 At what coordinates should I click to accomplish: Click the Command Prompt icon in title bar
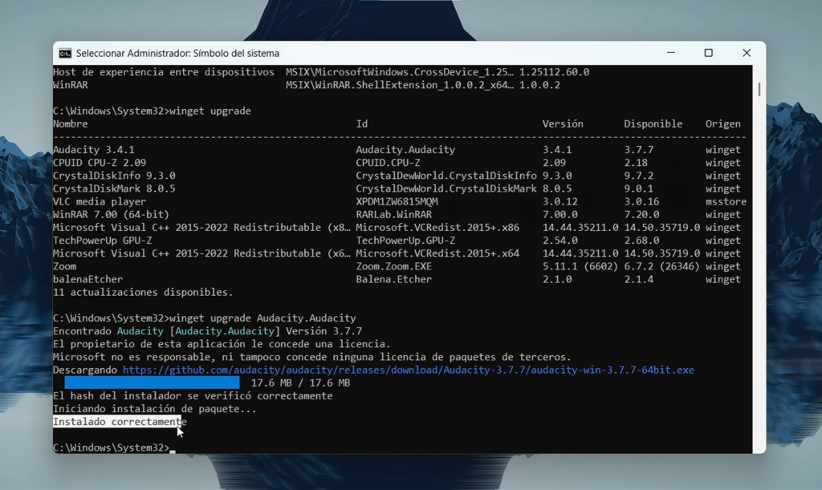point(65,53)
